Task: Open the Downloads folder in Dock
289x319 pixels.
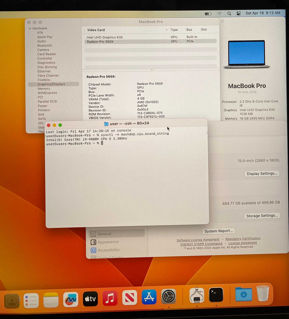Action: coord(243,294)
